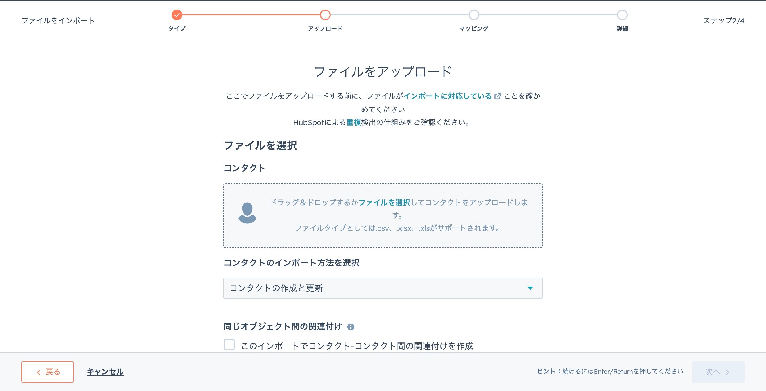Click the マッピング step circle
Screen dimensions: 766x391
coord(474,15)
